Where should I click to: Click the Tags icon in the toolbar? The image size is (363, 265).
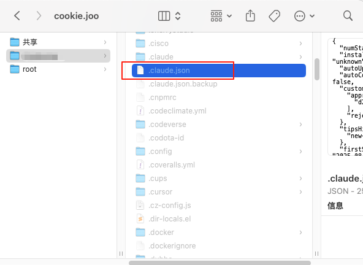pos(275,16)
